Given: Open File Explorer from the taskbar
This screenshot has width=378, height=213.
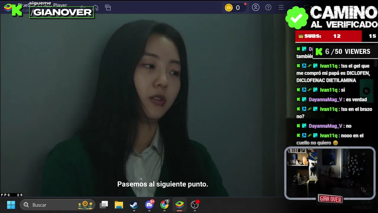Looking at the screenshot, I should 119,205.
